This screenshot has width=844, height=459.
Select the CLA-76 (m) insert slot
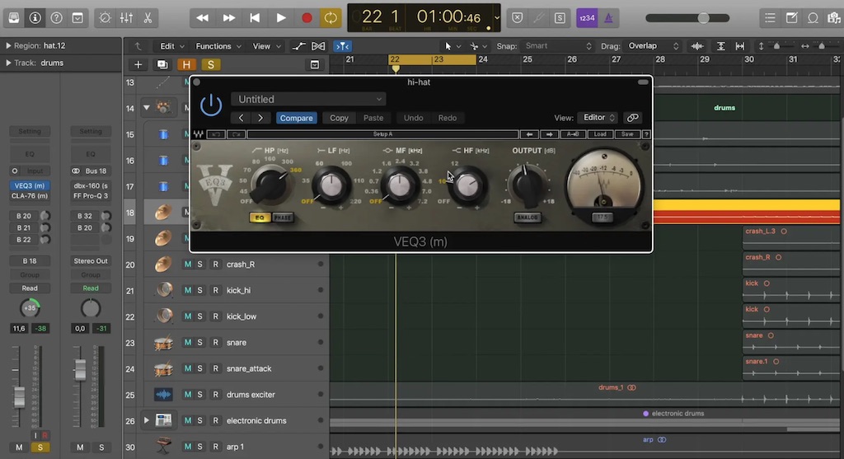[30, 196]
